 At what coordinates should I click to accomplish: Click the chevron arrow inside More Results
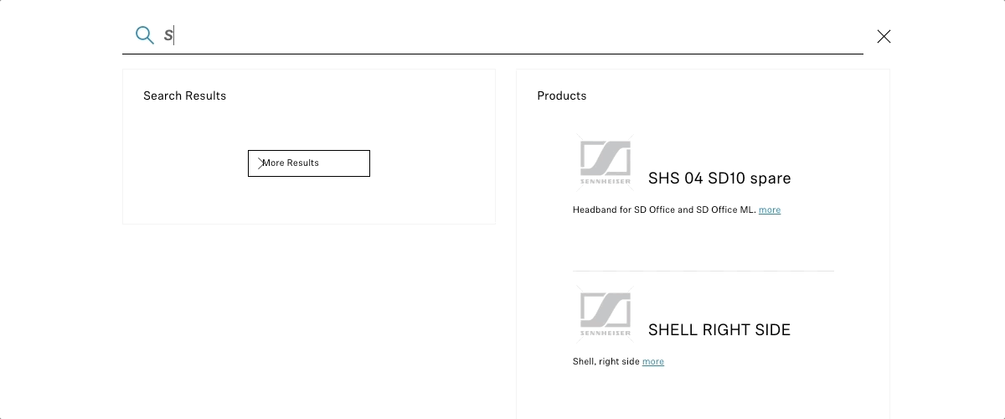pyautogui.click(x=260, y=163)
